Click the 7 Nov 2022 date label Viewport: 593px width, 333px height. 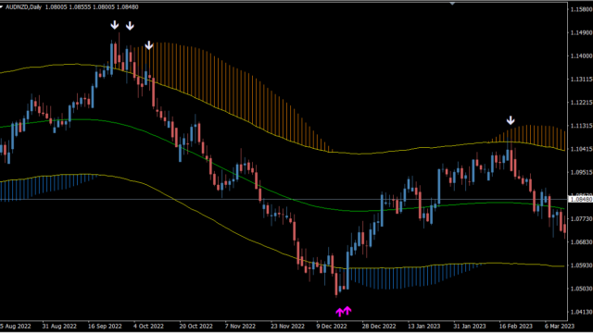click(x=240, y=327)
